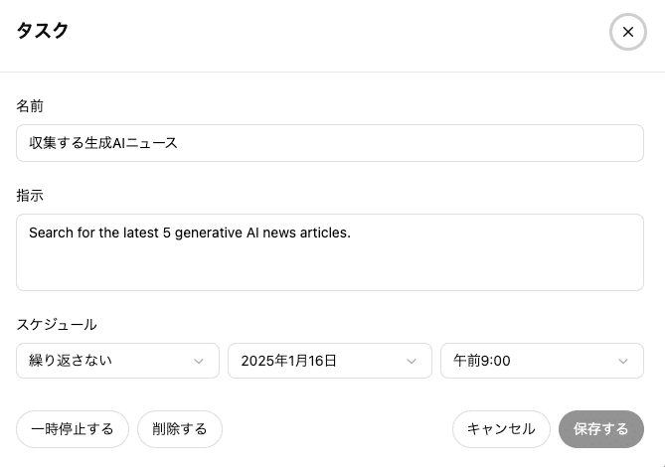Open the 繰り返さない repeat dropdown
This screenshot has height=467, width=665.
(118, 361)
